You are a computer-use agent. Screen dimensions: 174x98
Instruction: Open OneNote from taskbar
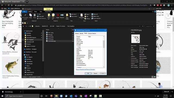point(86,96)
